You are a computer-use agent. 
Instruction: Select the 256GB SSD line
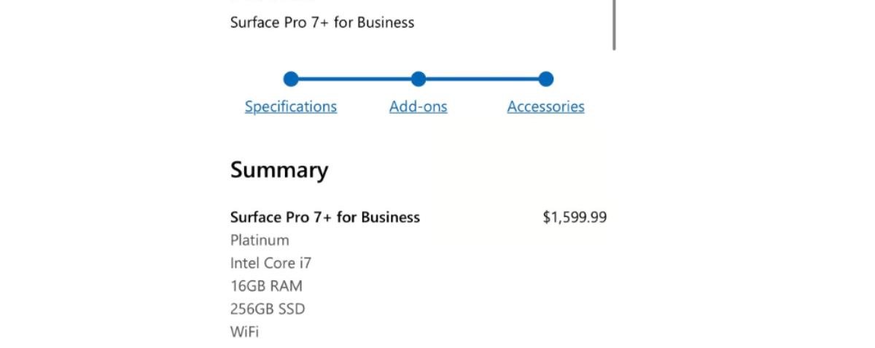pyautogui.click(x=268, y=309)
